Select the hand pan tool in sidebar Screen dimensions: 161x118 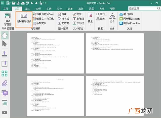point(5,35)
